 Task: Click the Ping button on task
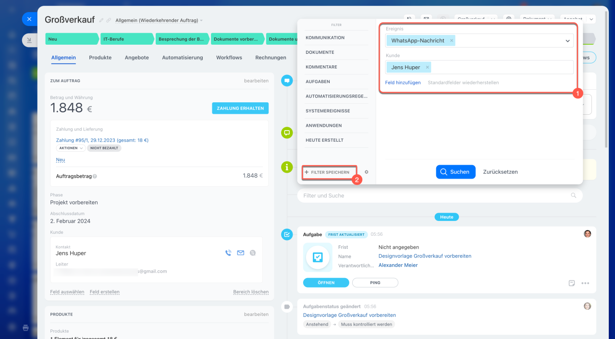click(375, 283)
